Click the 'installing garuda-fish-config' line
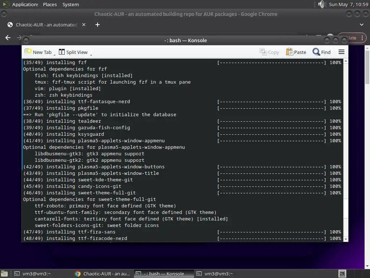370x278 pixels. (77, 128)
